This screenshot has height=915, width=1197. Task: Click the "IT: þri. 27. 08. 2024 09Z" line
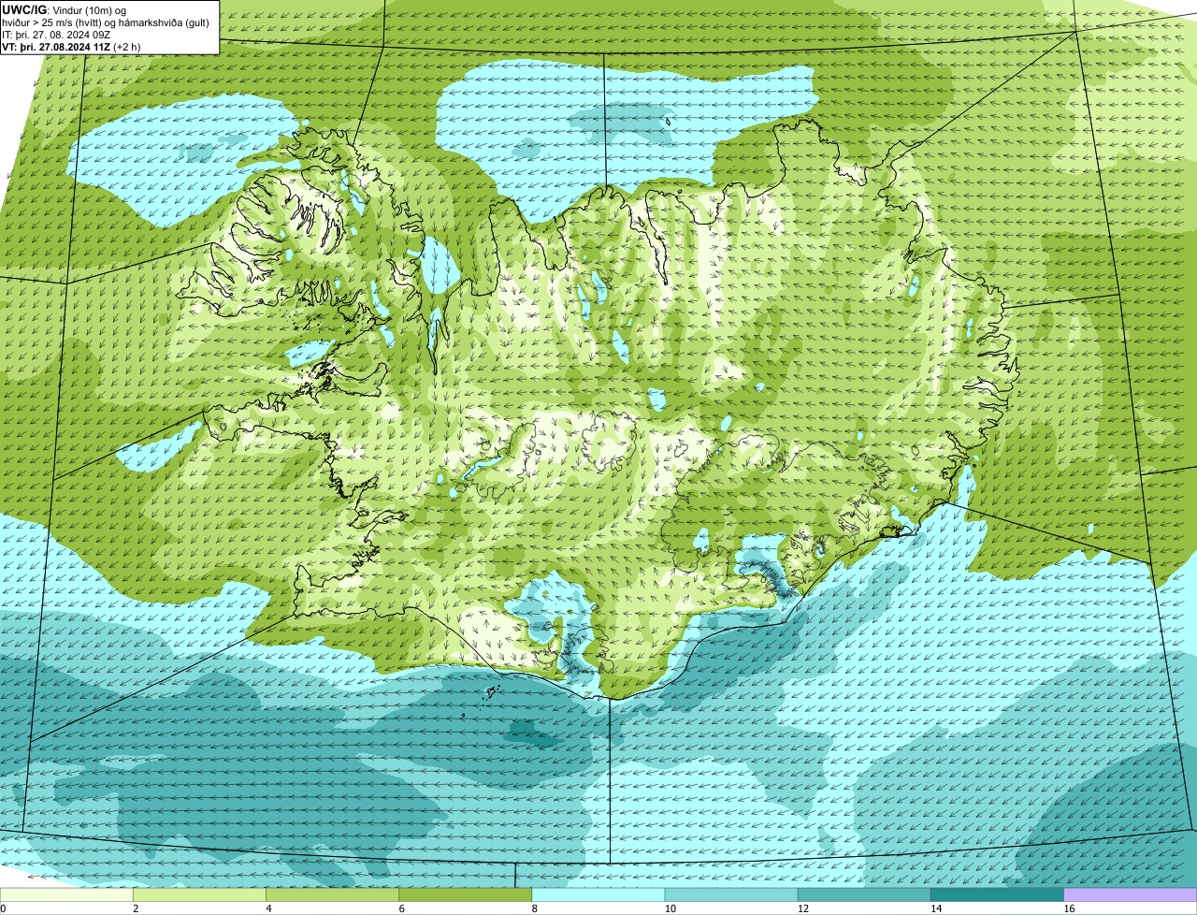point(56,35)
